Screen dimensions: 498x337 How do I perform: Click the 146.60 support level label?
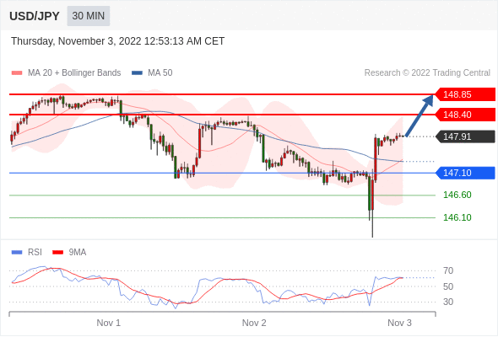click(457, 195)
